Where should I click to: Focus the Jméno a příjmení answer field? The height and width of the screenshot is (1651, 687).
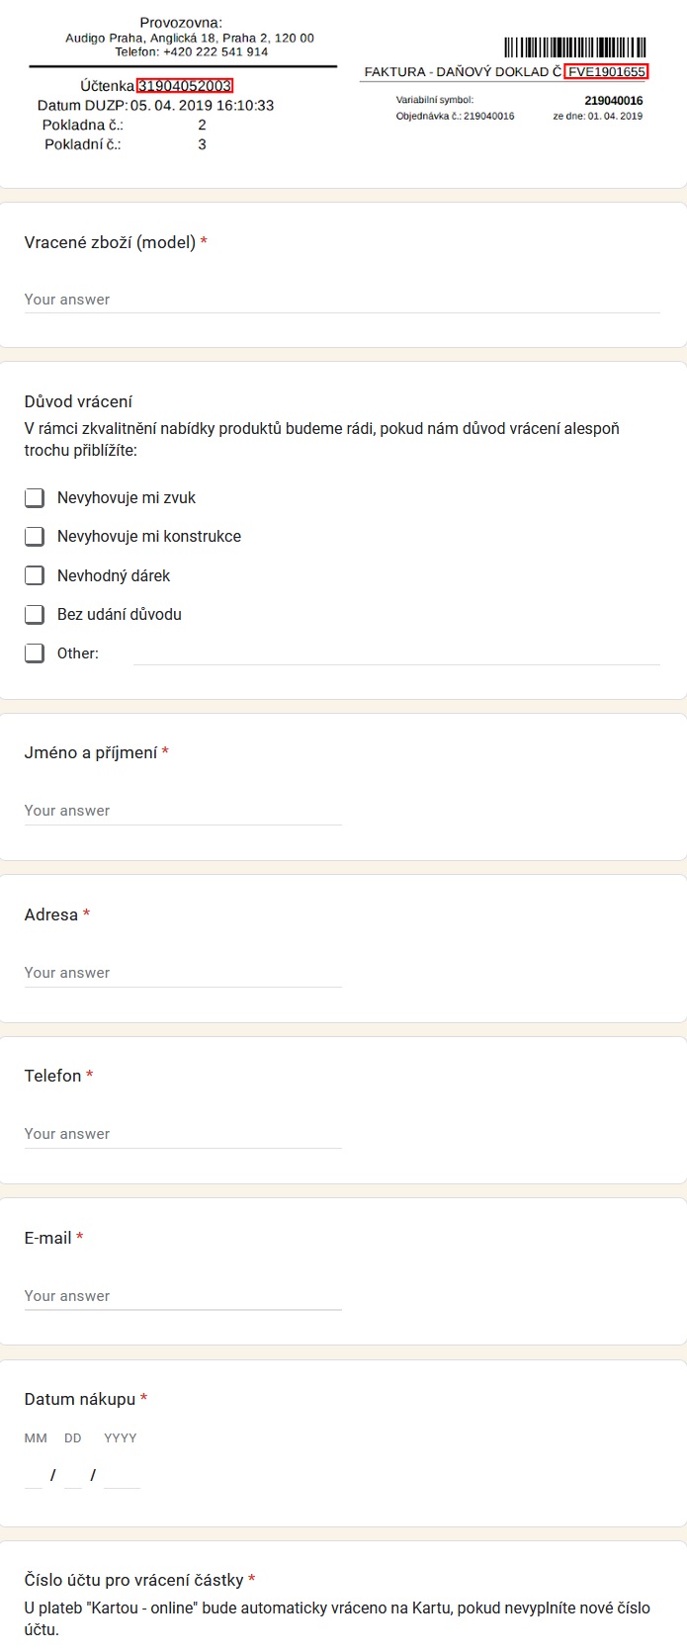click(x=183, y=811)
